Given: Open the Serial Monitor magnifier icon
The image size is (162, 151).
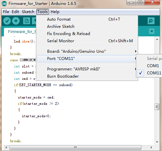Looking at the screenshot, I should coord(151,21).
